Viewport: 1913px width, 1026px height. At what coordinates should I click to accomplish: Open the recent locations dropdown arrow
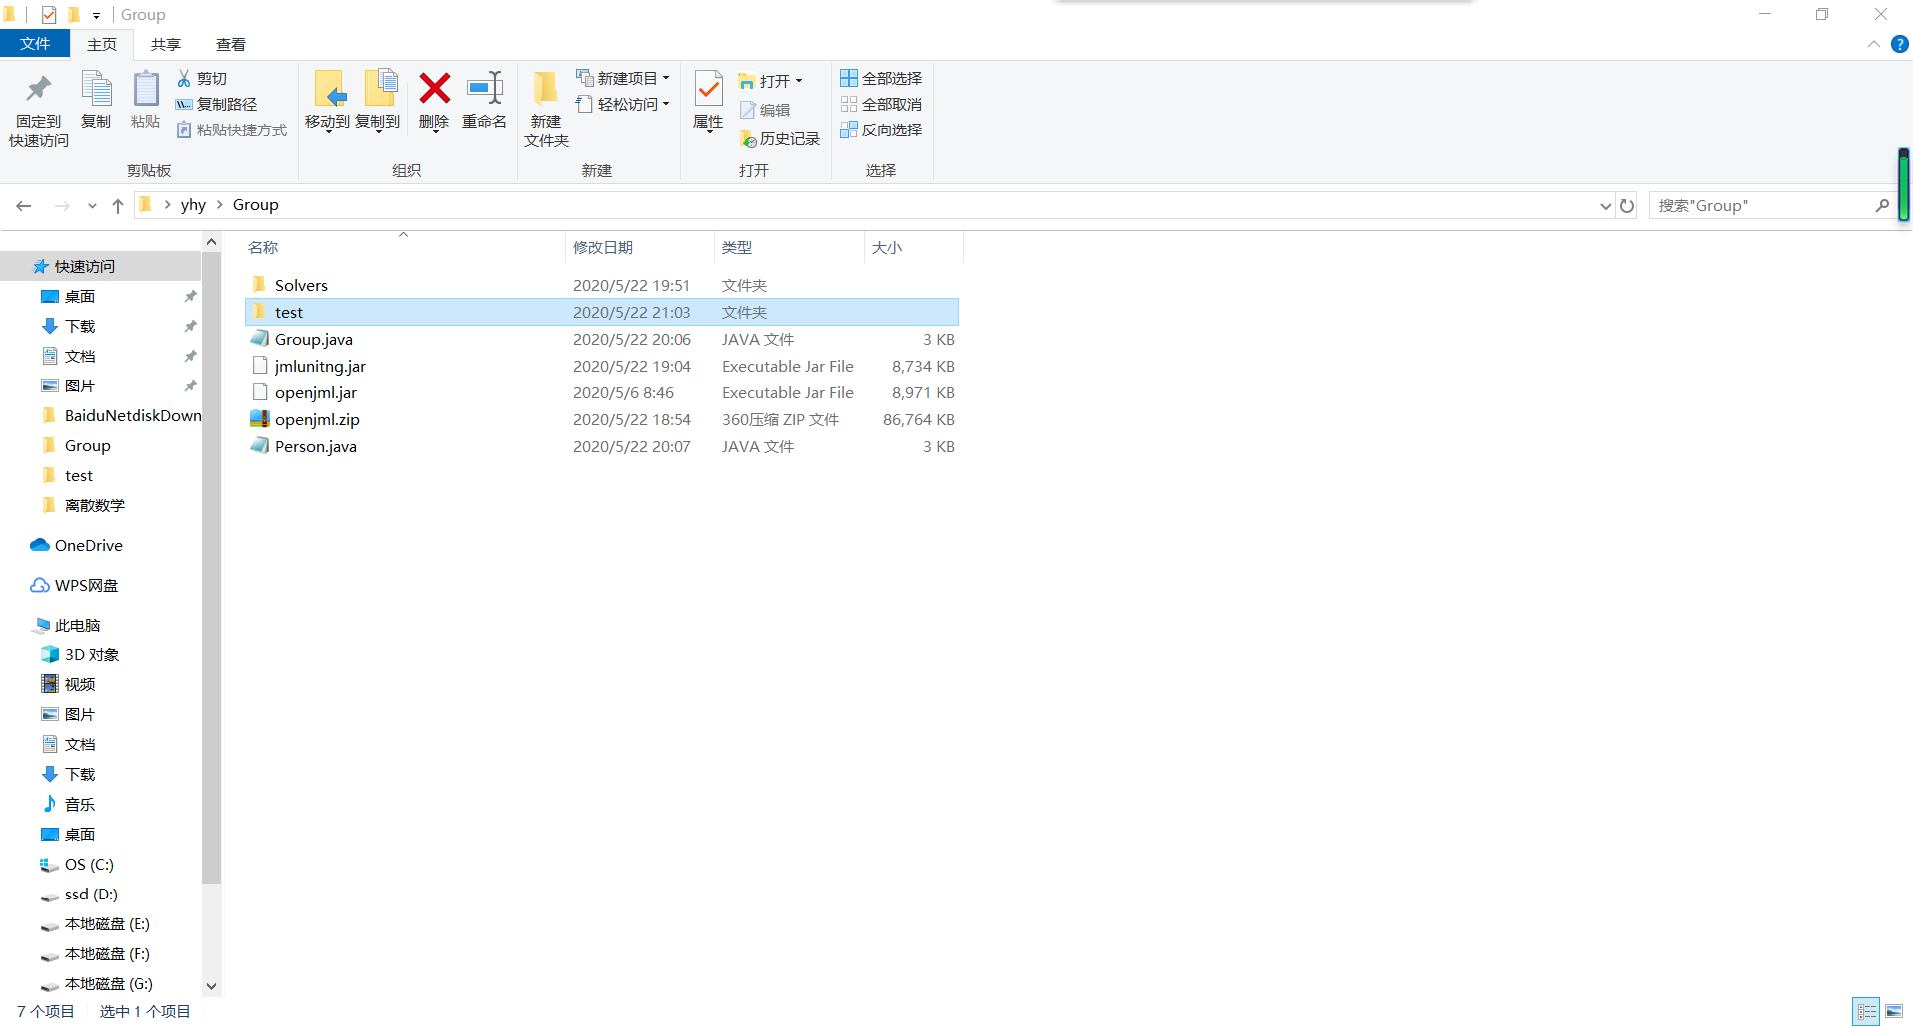92,205
